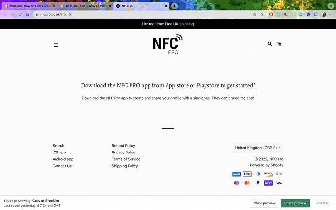The image size is (336, 210).
Task: Click the NFC Pro logo
Action: (x=168, y=44)
